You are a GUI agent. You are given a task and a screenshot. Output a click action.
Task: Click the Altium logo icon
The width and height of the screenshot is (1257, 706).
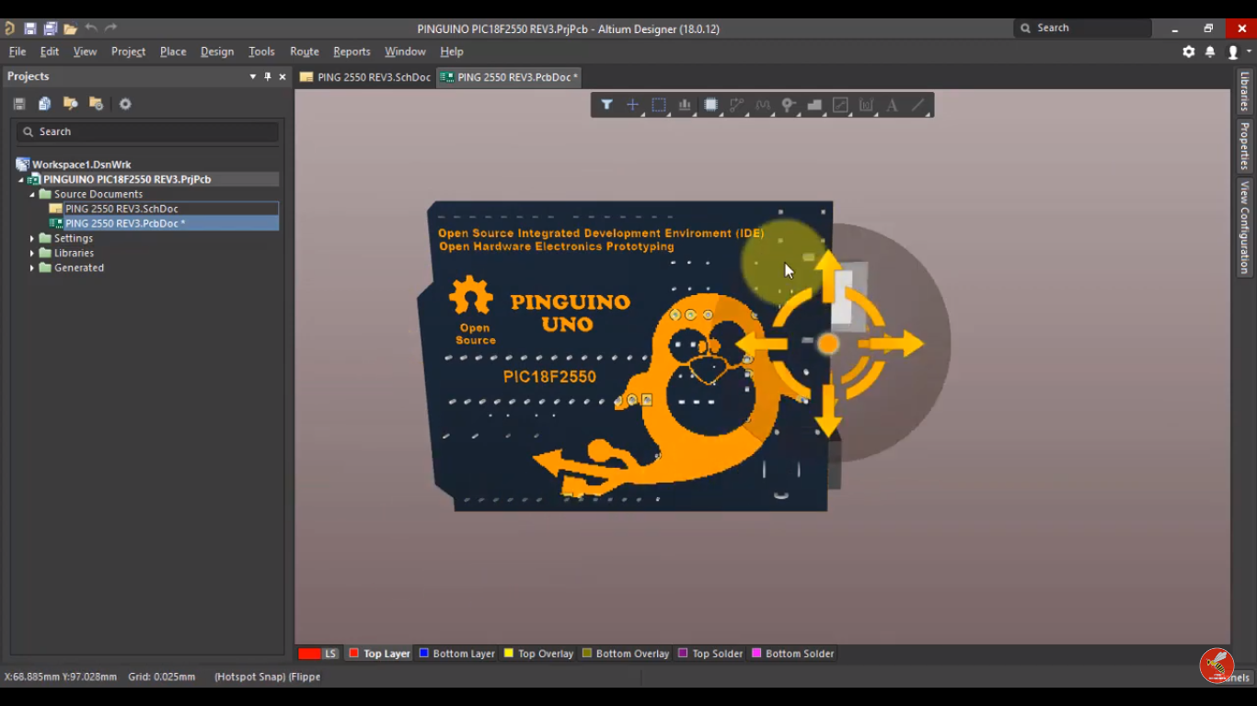pos(10,28)
